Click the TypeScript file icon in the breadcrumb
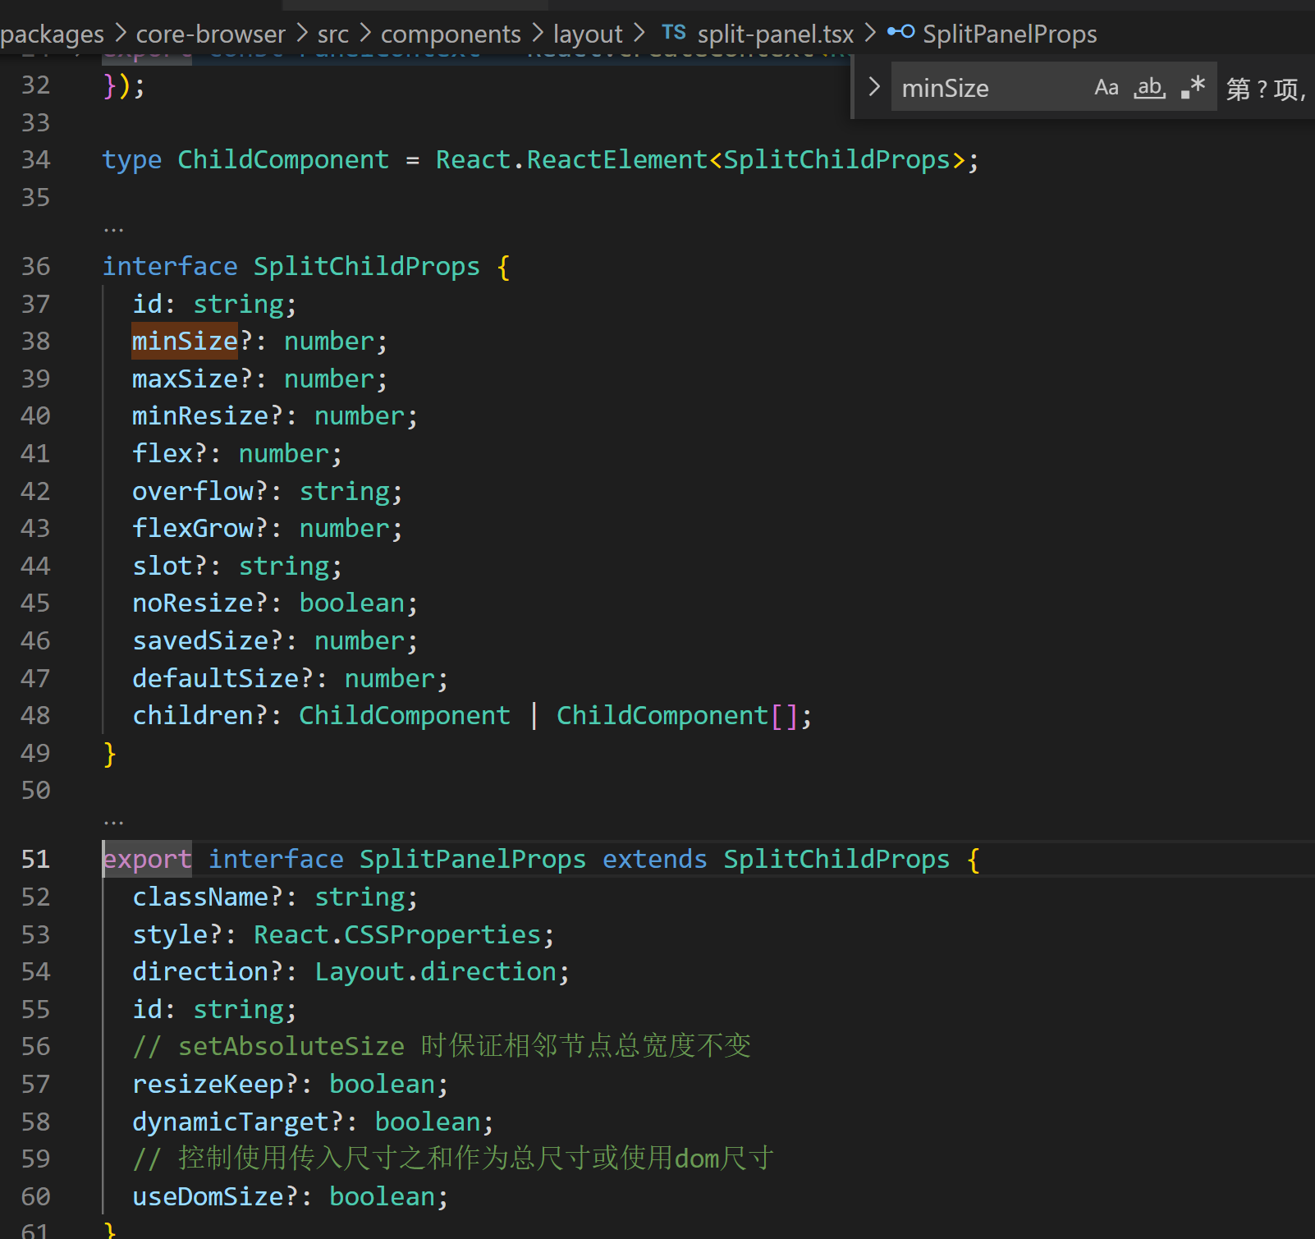Screen dimensions: 1315x1239 click(673, 33)
